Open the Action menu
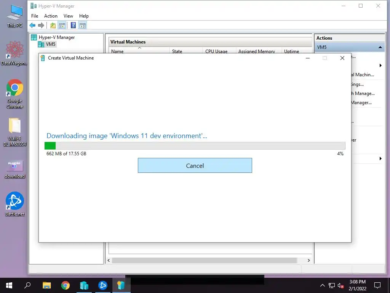The width and height of the screenshot is (390, 293). [x=51, y=16]
